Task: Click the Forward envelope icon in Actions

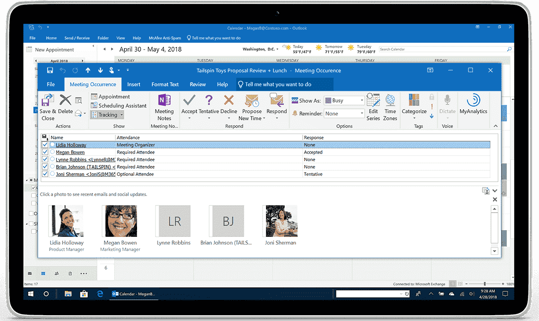Action: (x=79, y=113)
